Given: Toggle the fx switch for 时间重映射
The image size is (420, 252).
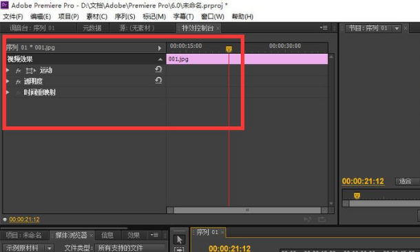Looking at the screenshot, I should coord(18,93).
